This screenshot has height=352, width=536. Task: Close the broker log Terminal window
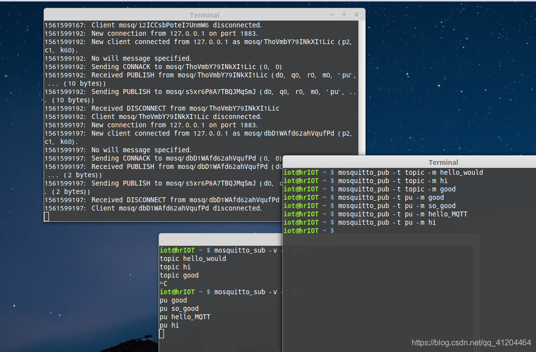point(356,15)
